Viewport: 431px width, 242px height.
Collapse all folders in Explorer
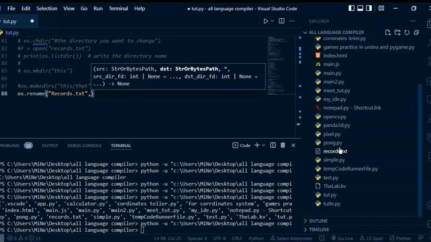[x=416, y=32]
